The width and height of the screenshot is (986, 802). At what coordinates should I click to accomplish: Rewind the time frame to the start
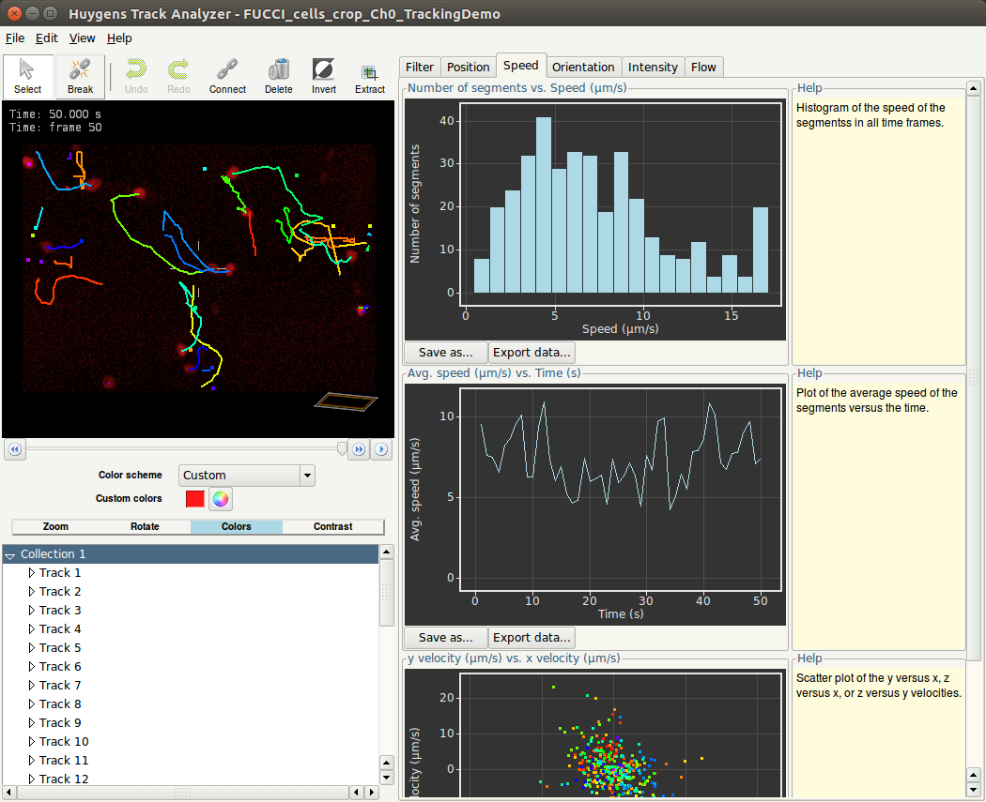[x=15, y=449]
